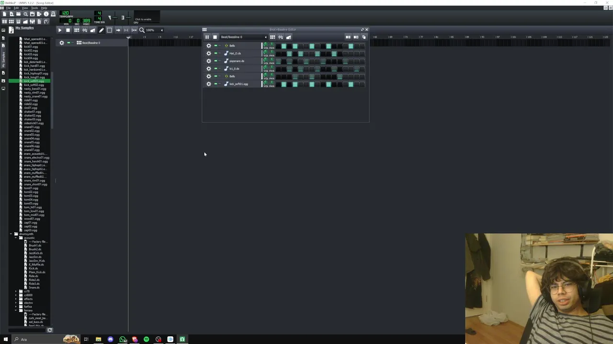Export the current project icon
Image resolution: width=613 pixels, height=344 pixels.
click(x=39, y=14)
